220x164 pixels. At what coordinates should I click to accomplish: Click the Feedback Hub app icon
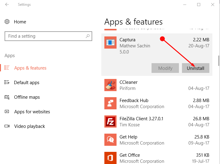coord(110,103)
